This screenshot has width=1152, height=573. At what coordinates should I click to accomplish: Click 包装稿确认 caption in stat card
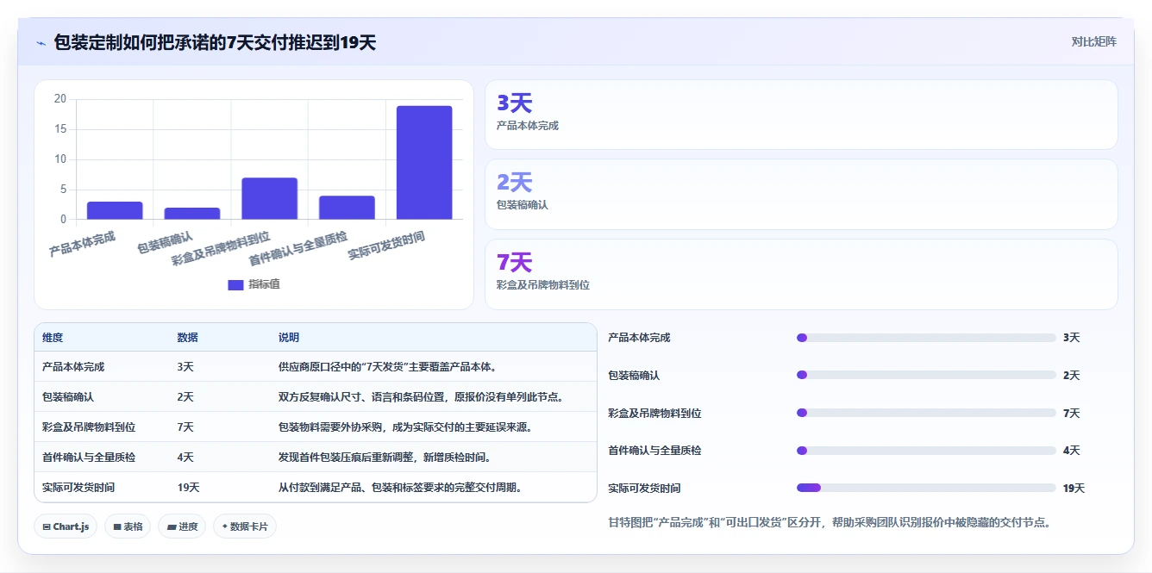(x=523, y=205)
